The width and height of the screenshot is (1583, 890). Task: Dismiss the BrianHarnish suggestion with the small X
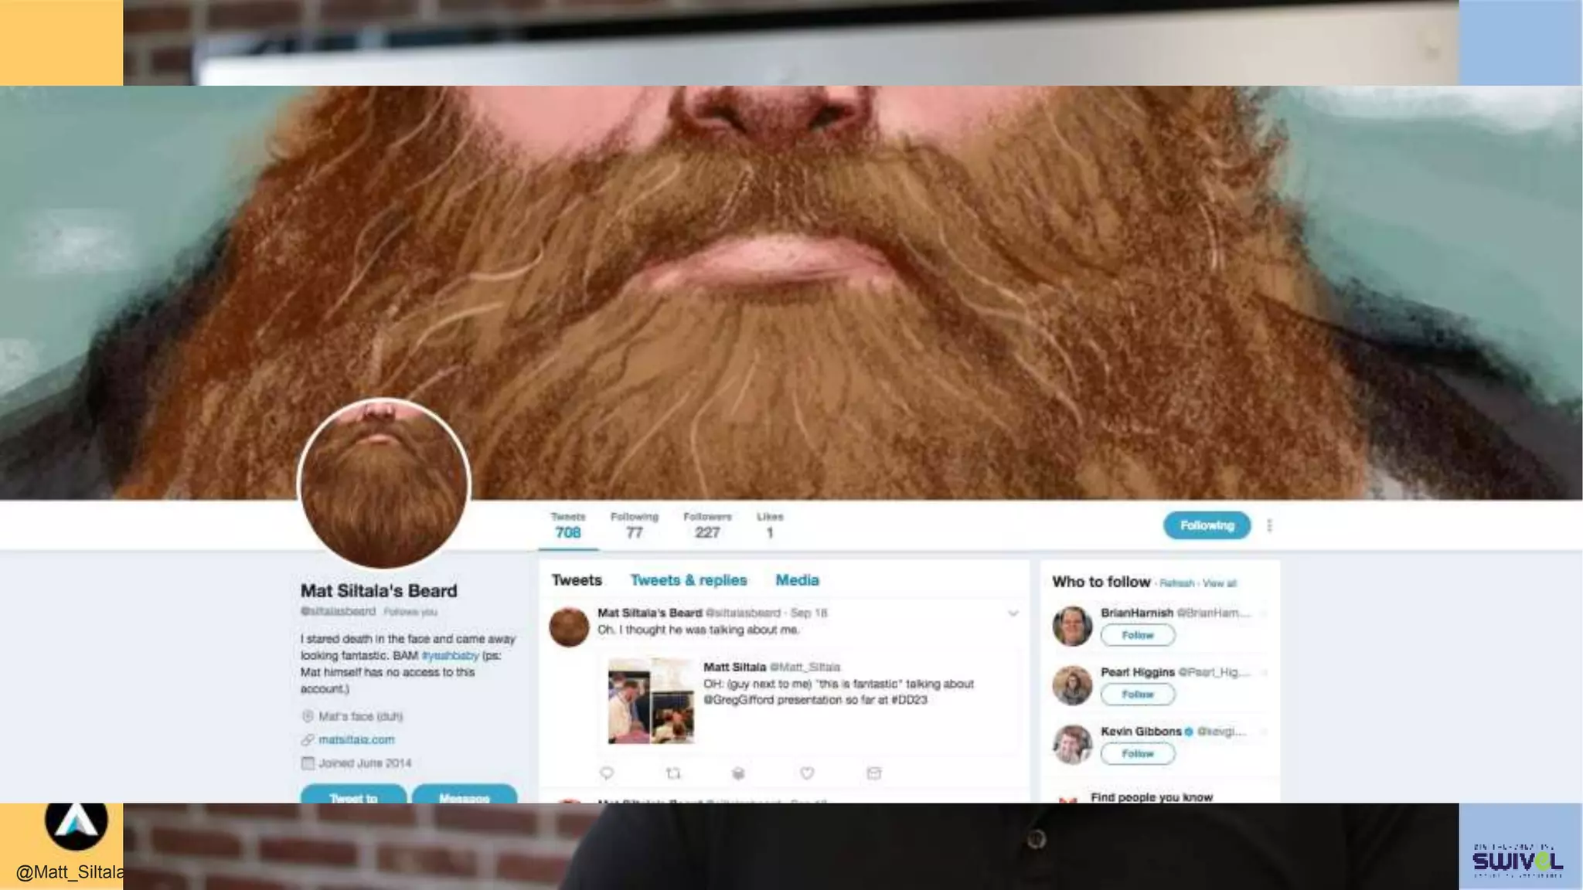point(1265,613)
